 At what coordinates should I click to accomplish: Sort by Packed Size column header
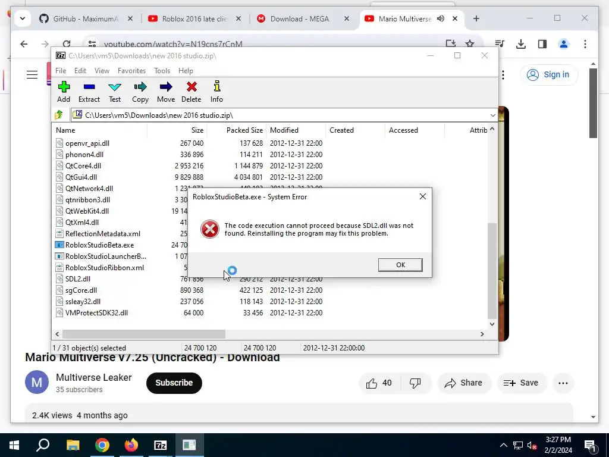(237, 130)
